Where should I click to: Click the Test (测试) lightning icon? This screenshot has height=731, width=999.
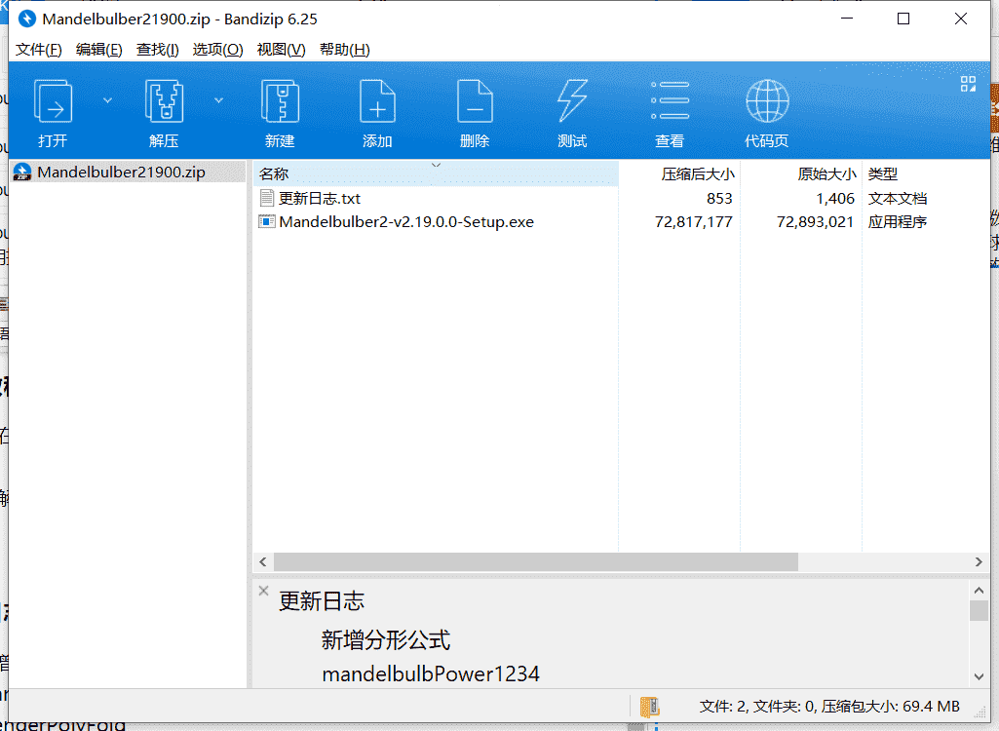572,100
